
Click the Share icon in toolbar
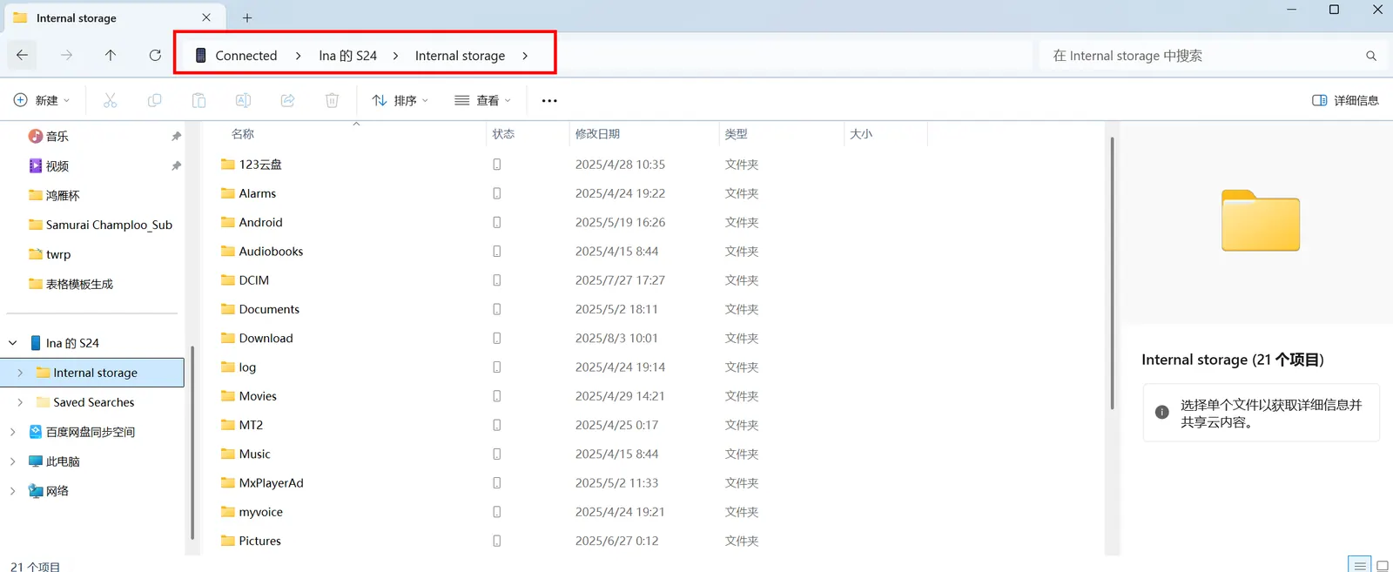point(287,101)
